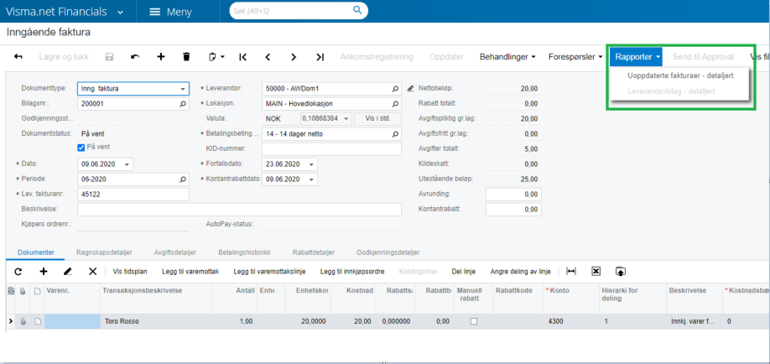Open Dokumenttype dropdown
The image size is (770, 364).
pyautogui.click(x=183, y=89)
